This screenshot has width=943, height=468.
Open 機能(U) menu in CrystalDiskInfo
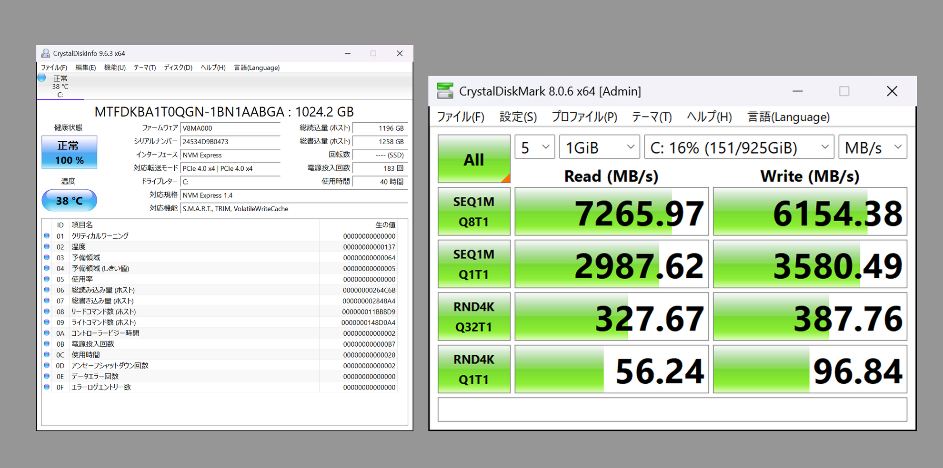point(115,68)
